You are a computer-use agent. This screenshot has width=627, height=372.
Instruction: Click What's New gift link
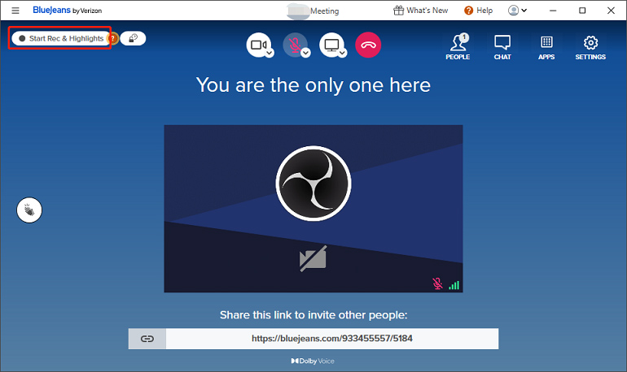click(x=421, y=11)
